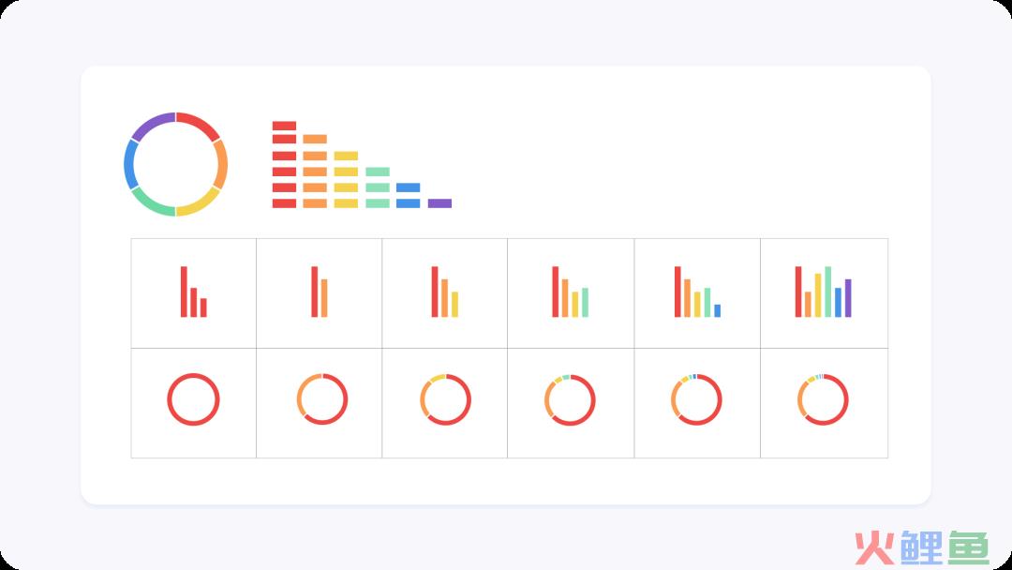The width and height of the screenshot is (1012, 570).
Task: Click the blue segment of the large donut
Action: pyautogui.click(x=128, y=164)
